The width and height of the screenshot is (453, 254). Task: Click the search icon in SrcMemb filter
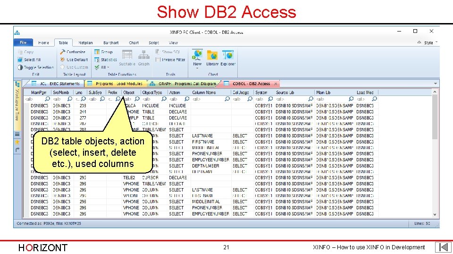click(70, 99)
